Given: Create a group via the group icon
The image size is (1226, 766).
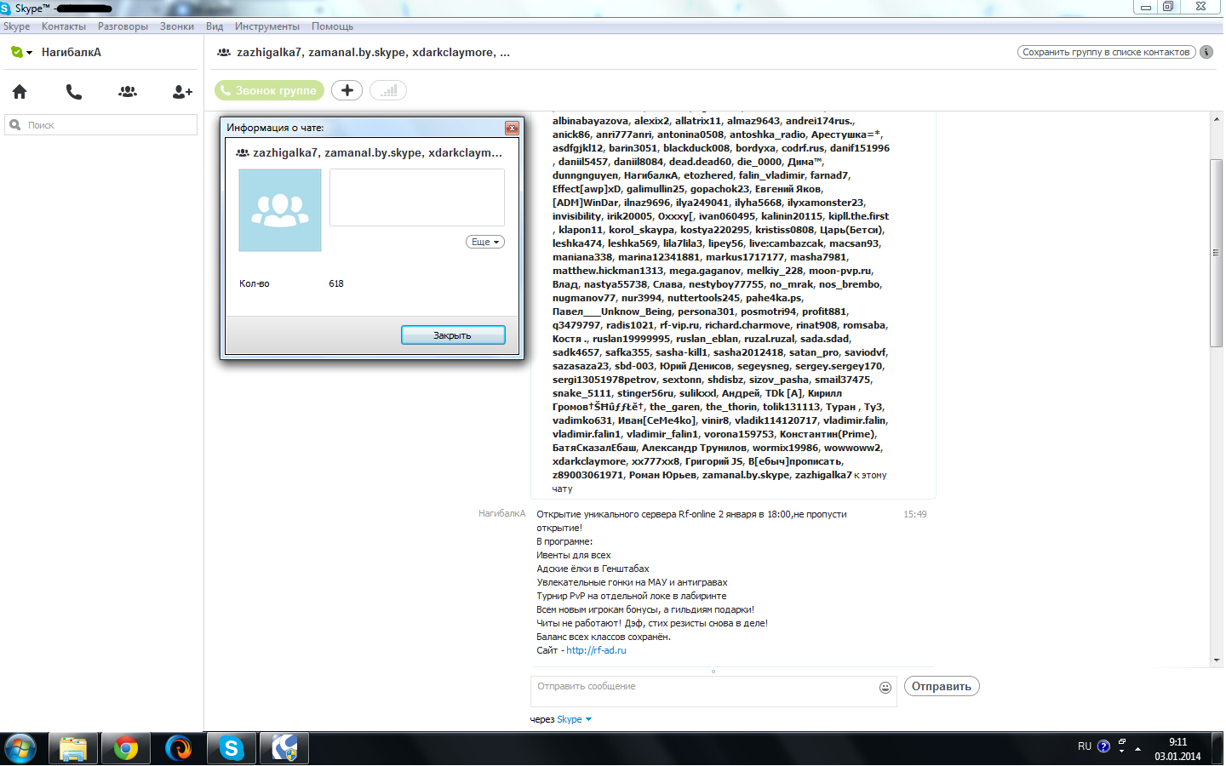Looking at the screenshot, I should 128,91.
